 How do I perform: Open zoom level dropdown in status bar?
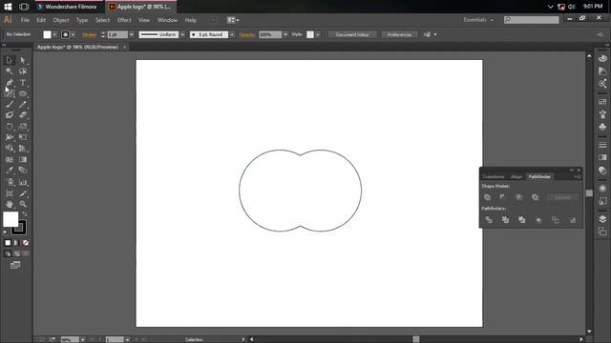click(82, 339)
